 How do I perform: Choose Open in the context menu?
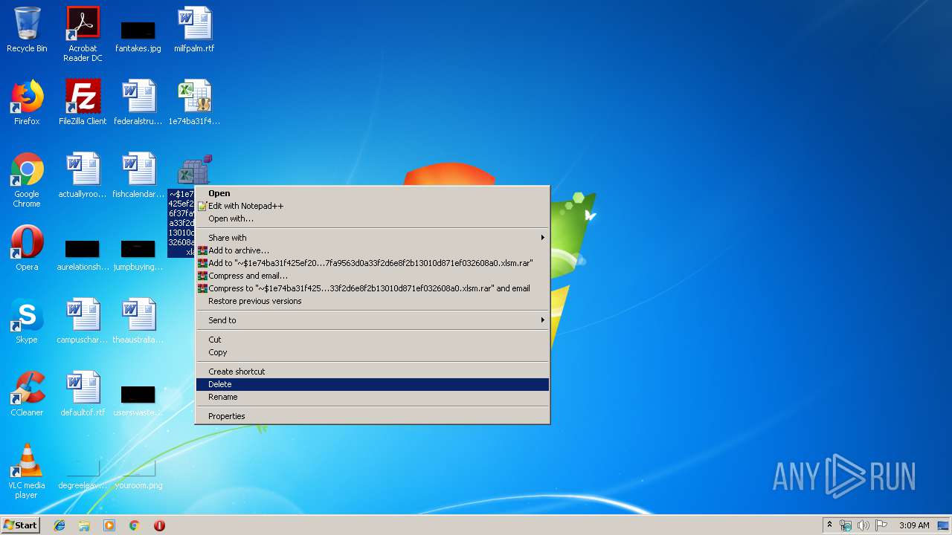coord(372,193)
